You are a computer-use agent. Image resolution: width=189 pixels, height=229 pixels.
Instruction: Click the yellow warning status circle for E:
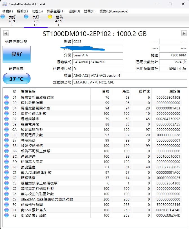(x=50, y=17)
